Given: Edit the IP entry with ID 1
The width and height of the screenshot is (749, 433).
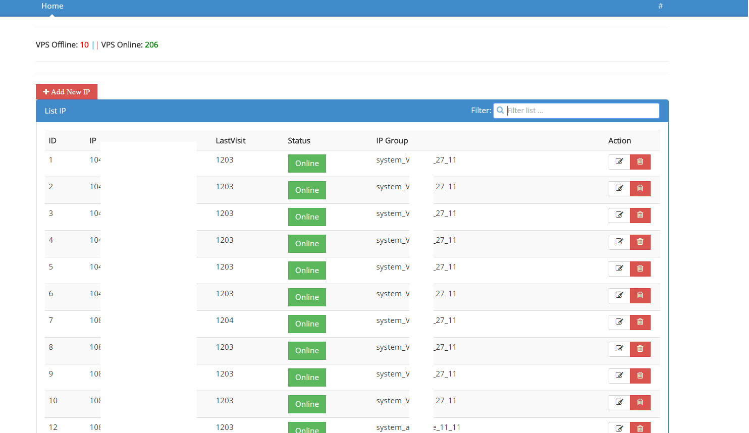Looking at the screenshot, I should coord(619,162).
